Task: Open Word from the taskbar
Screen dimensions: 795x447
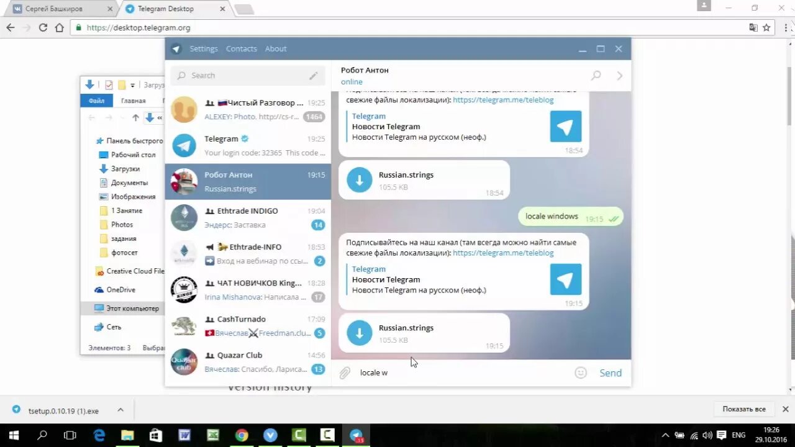Action: (x=184, y=435)
